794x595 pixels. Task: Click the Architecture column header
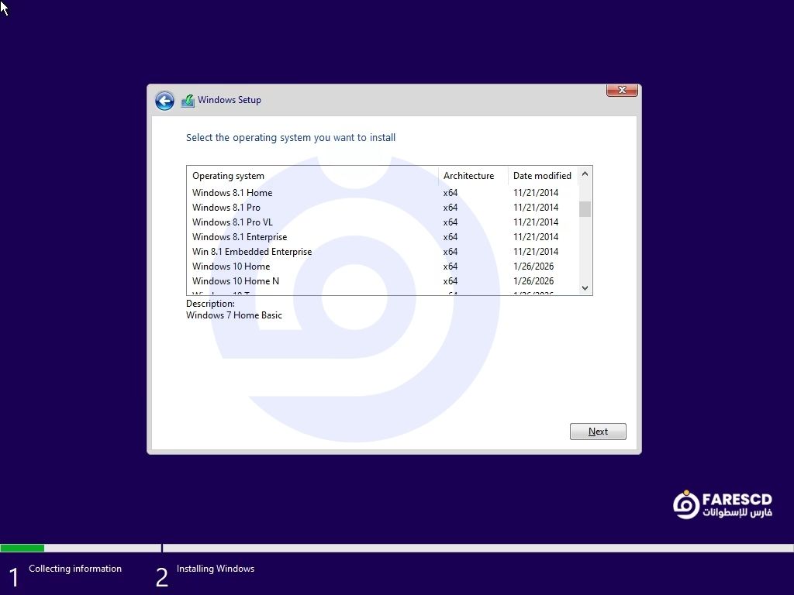[468, 176]
